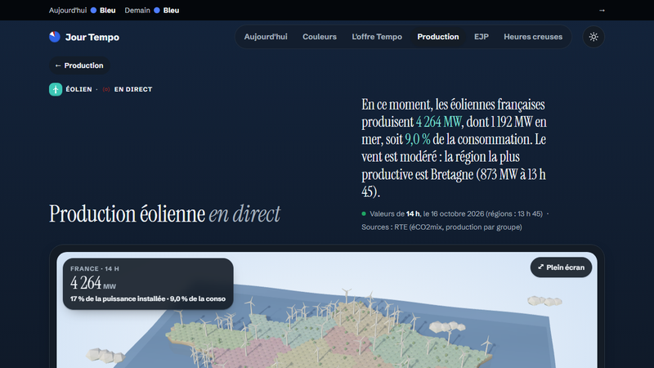Click the green status dot before Valeurs

(x=364, y=213)
